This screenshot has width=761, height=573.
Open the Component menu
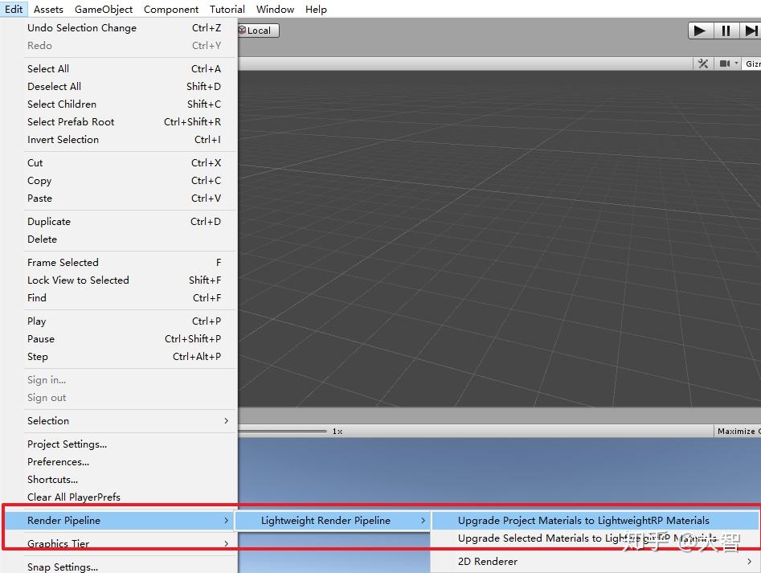[171, 9]
